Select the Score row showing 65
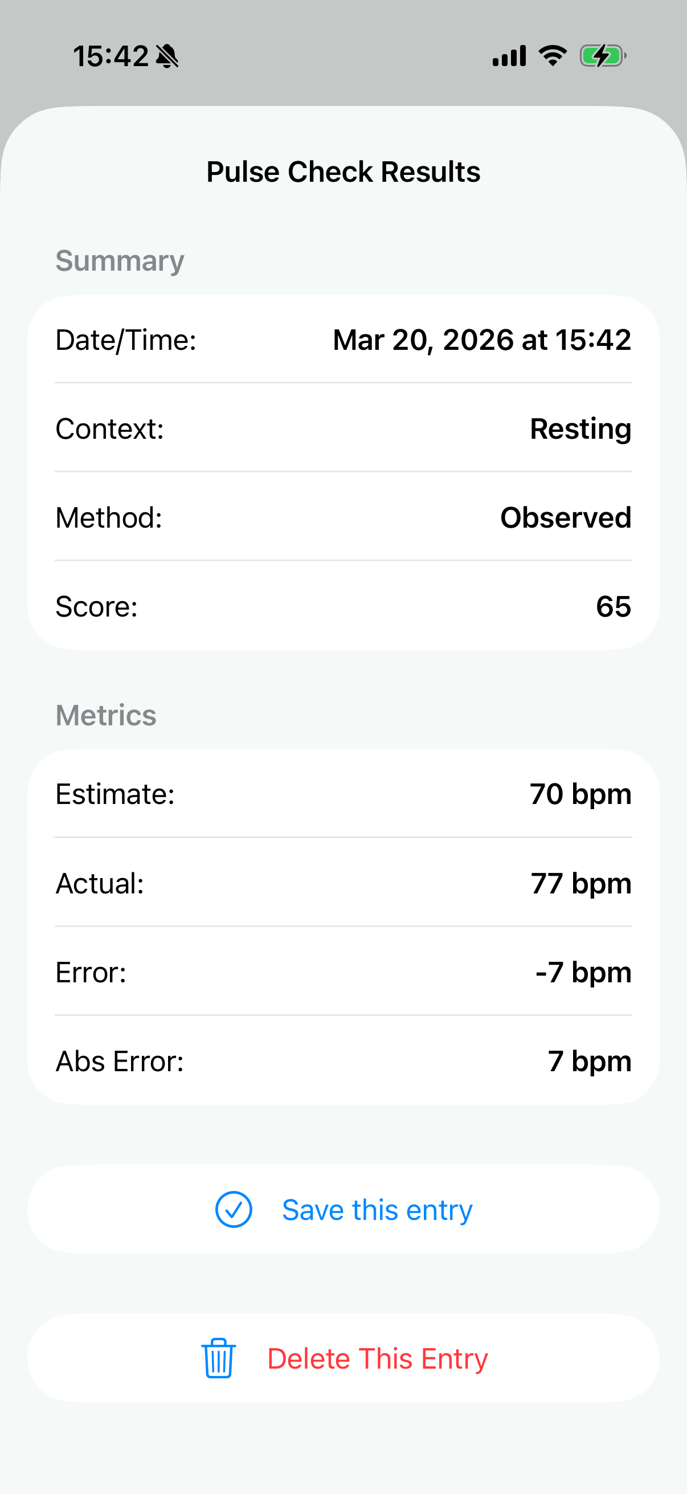The image size is (687, 1494). [343, 607]
